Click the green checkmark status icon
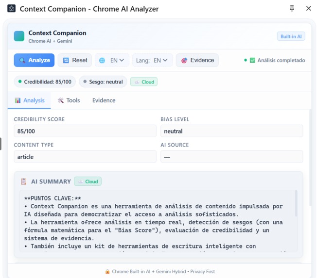 (x=252, y=60)
